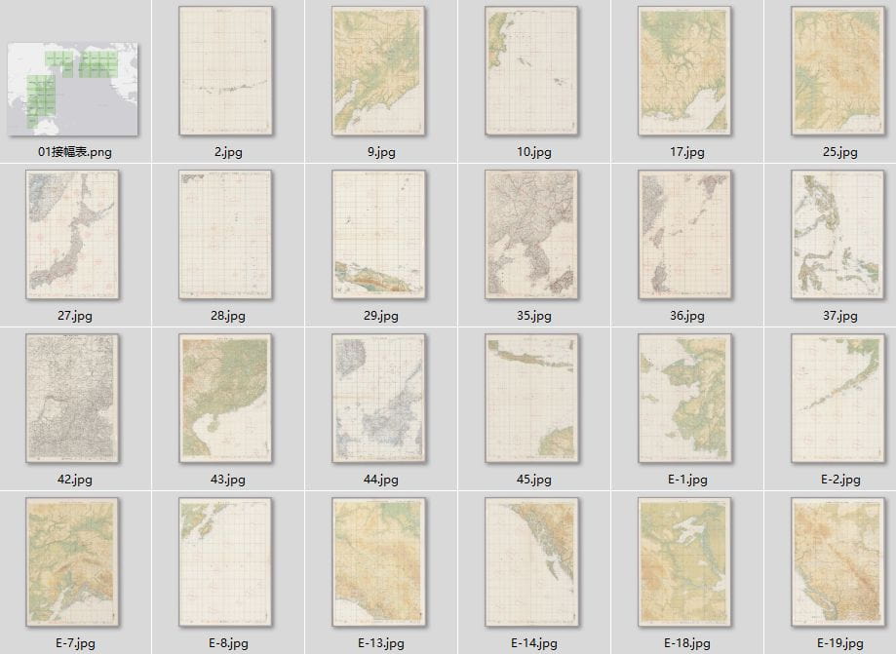Click the 37.jpg islands map thumbnail
896x654 pixels.
838,235
